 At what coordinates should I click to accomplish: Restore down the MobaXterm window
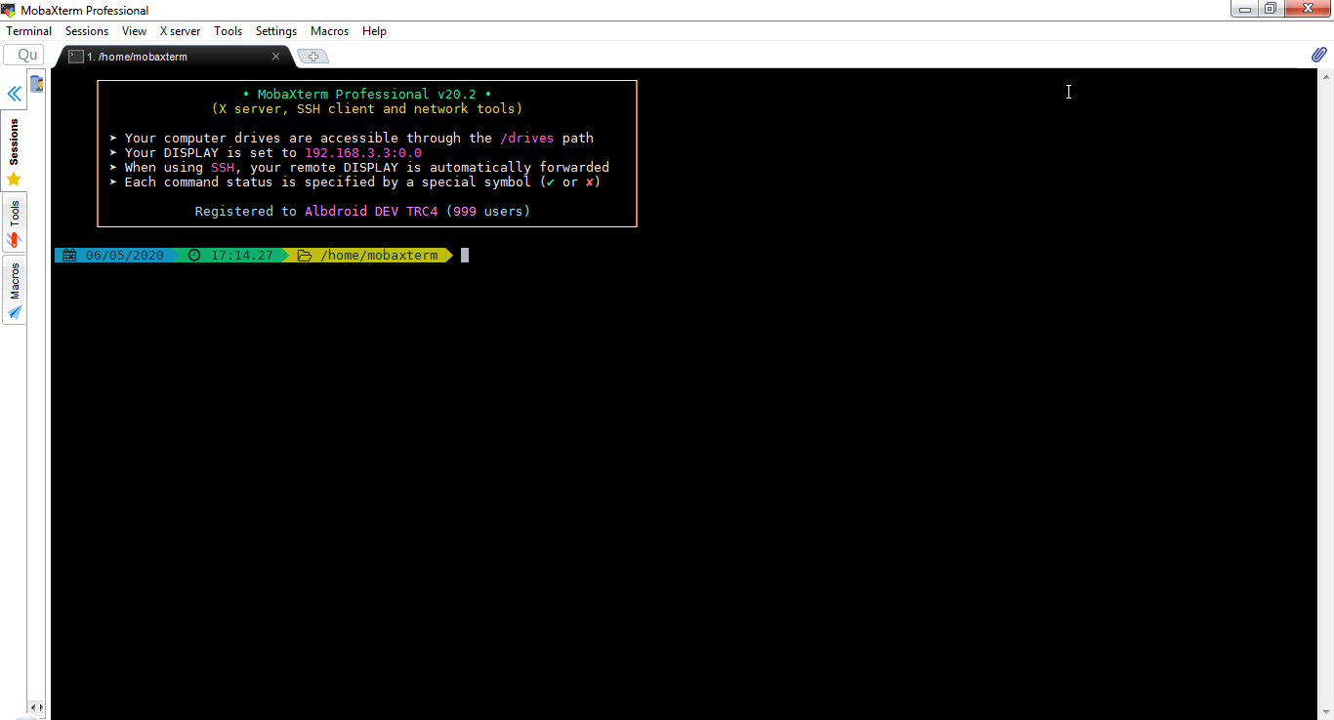pyautogui.click(x=1270, y=9)
